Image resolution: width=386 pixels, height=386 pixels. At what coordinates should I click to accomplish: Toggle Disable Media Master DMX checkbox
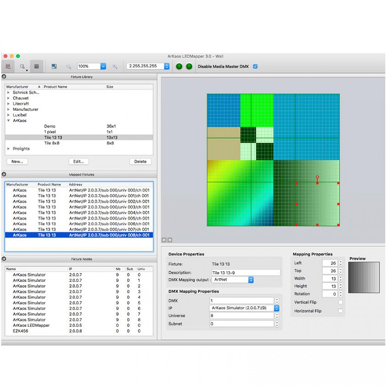(x=255, y=67)
